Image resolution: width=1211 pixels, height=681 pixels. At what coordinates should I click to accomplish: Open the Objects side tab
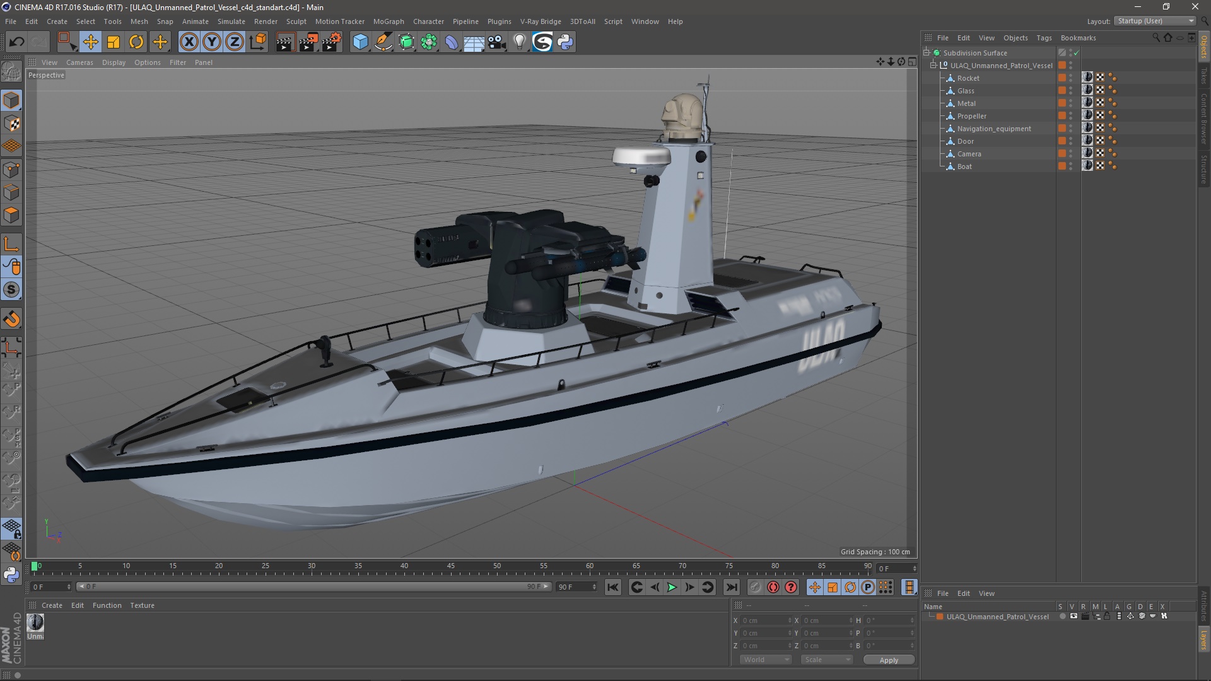click(1203, 47)
